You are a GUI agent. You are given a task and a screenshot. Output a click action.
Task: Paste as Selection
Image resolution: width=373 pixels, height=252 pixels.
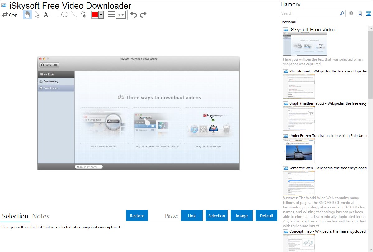(x=217, y=216)
